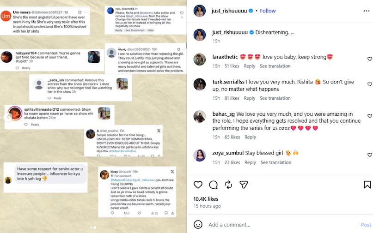373x233 pixels.
Task: Click the Post comment button
Action: click(366, 225)
